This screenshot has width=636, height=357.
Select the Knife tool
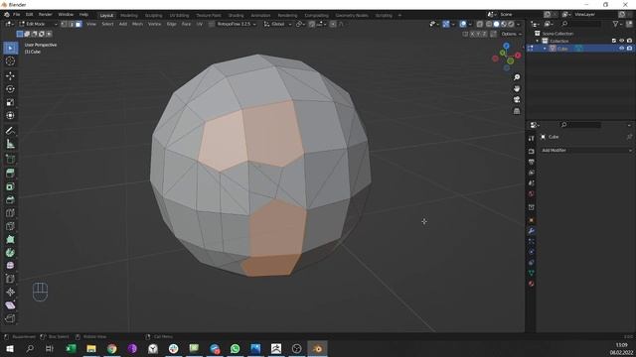[x=10, y=226]
